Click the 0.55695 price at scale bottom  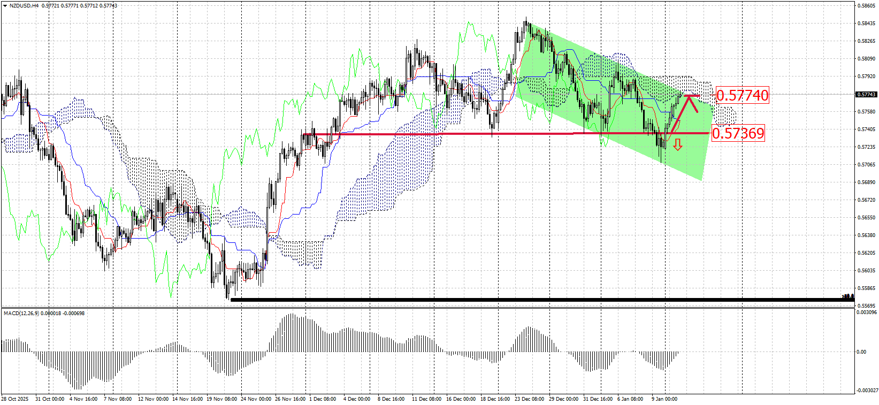(867, 306)
